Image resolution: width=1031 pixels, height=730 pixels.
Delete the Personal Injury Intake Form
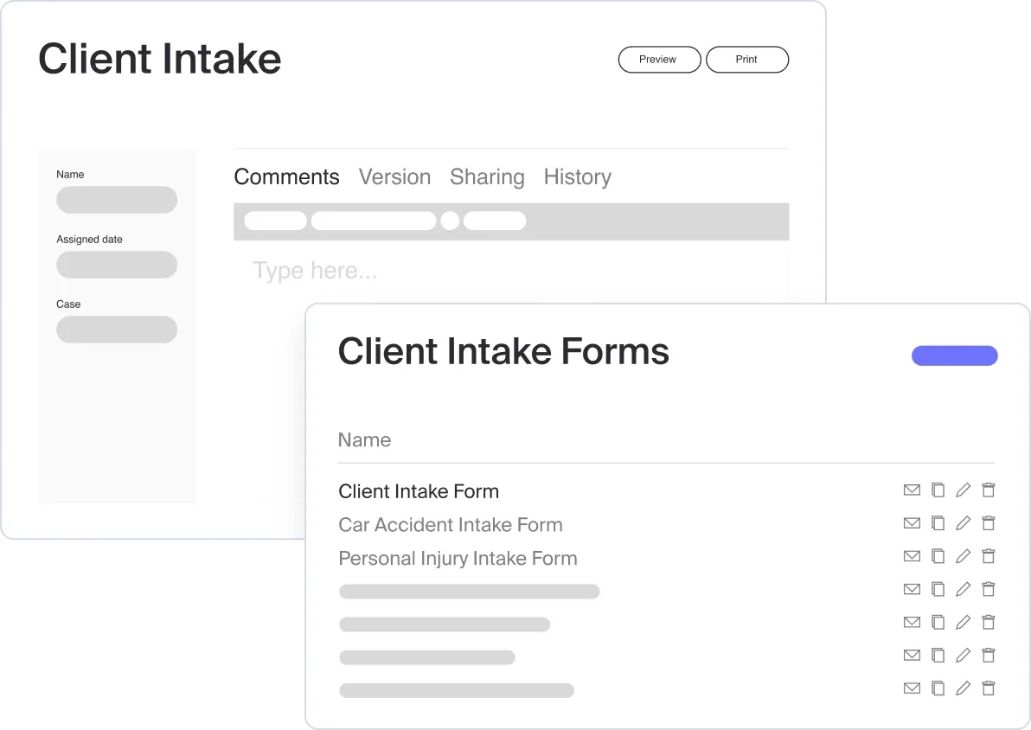[989, 556]
